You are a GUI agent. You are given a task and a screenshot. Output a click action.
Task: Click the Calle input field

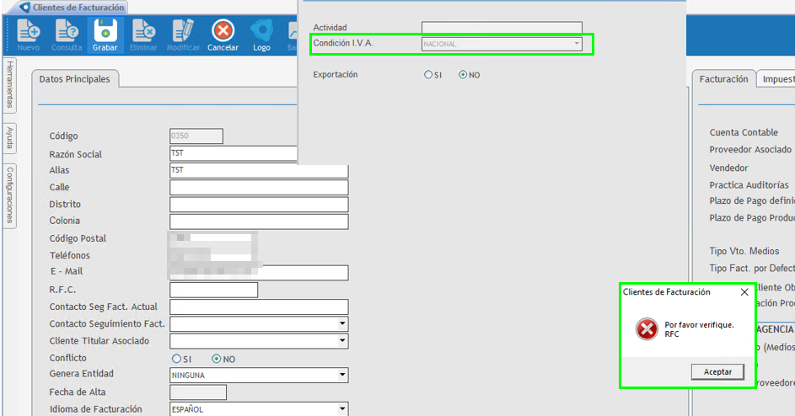click(259, 188)
